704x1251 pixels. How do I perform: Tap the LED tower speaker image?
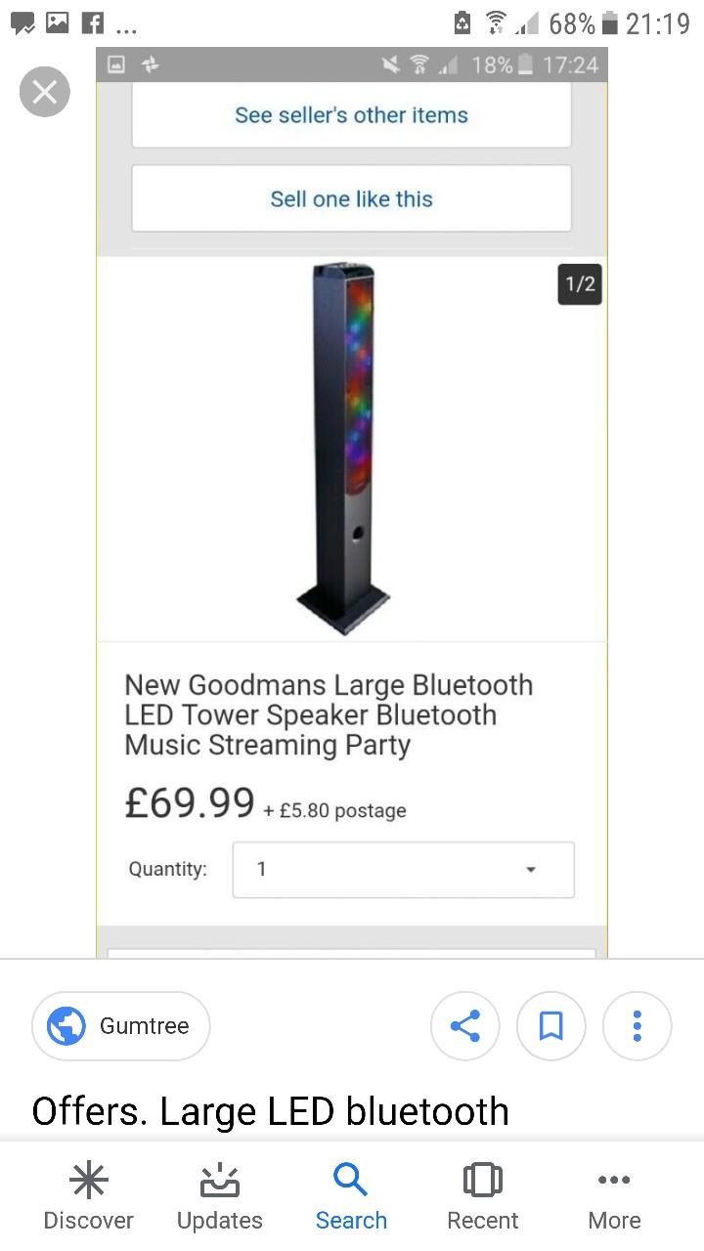coord(343,448)
